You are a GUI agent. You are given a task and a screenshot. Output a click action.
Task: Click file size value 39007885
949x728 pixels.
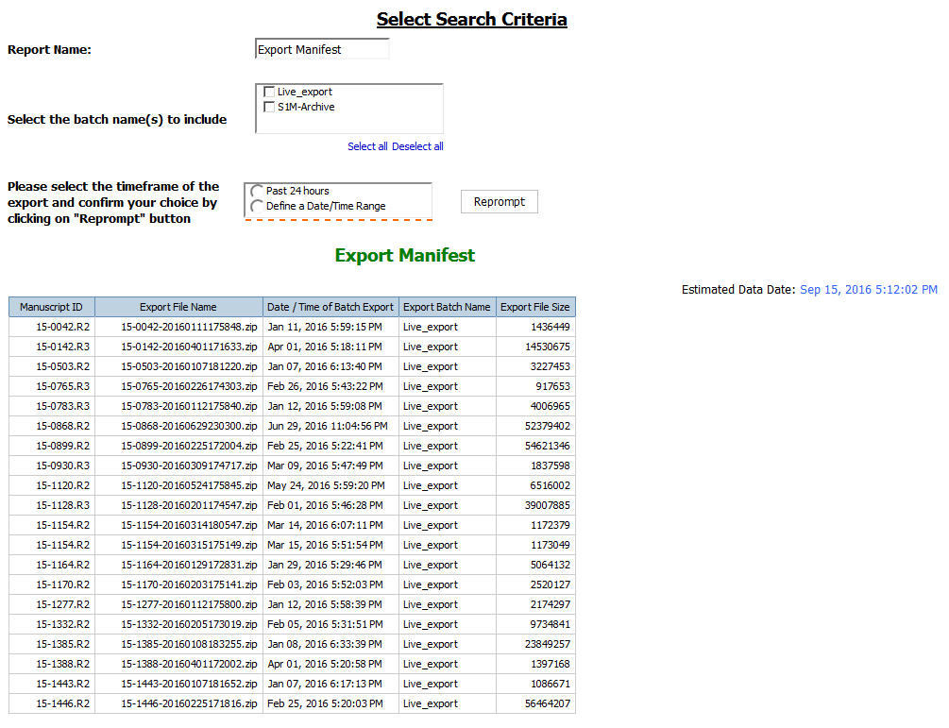point(548,505)
